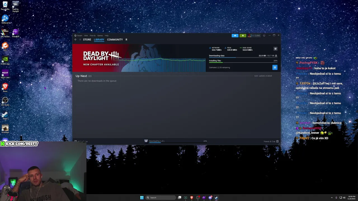The height and width of the screenshot is (201, 358).
Task: Open ARC Raiders desktop icon
Action: coord(5,33)
